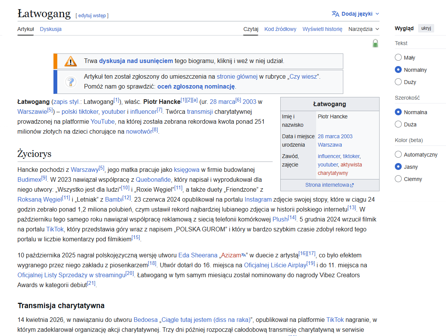The image size is (446, 336).
Task: Open the Bedoesa link
Action: coord(145,320)
